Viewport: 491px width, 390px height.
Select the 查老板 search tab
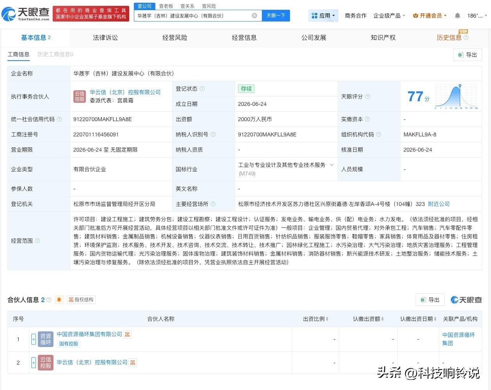[166, 6]
